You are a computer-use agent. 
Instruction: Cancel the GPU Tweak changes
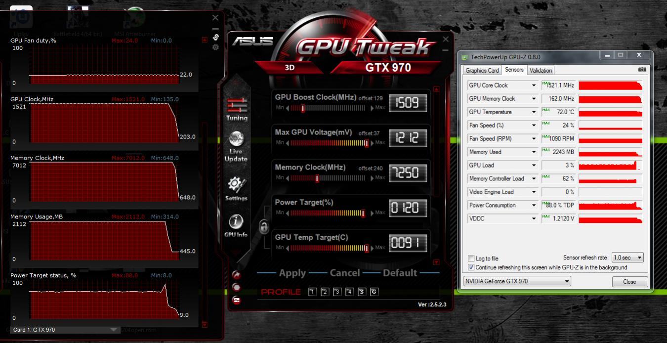click(x=344, y=273)
